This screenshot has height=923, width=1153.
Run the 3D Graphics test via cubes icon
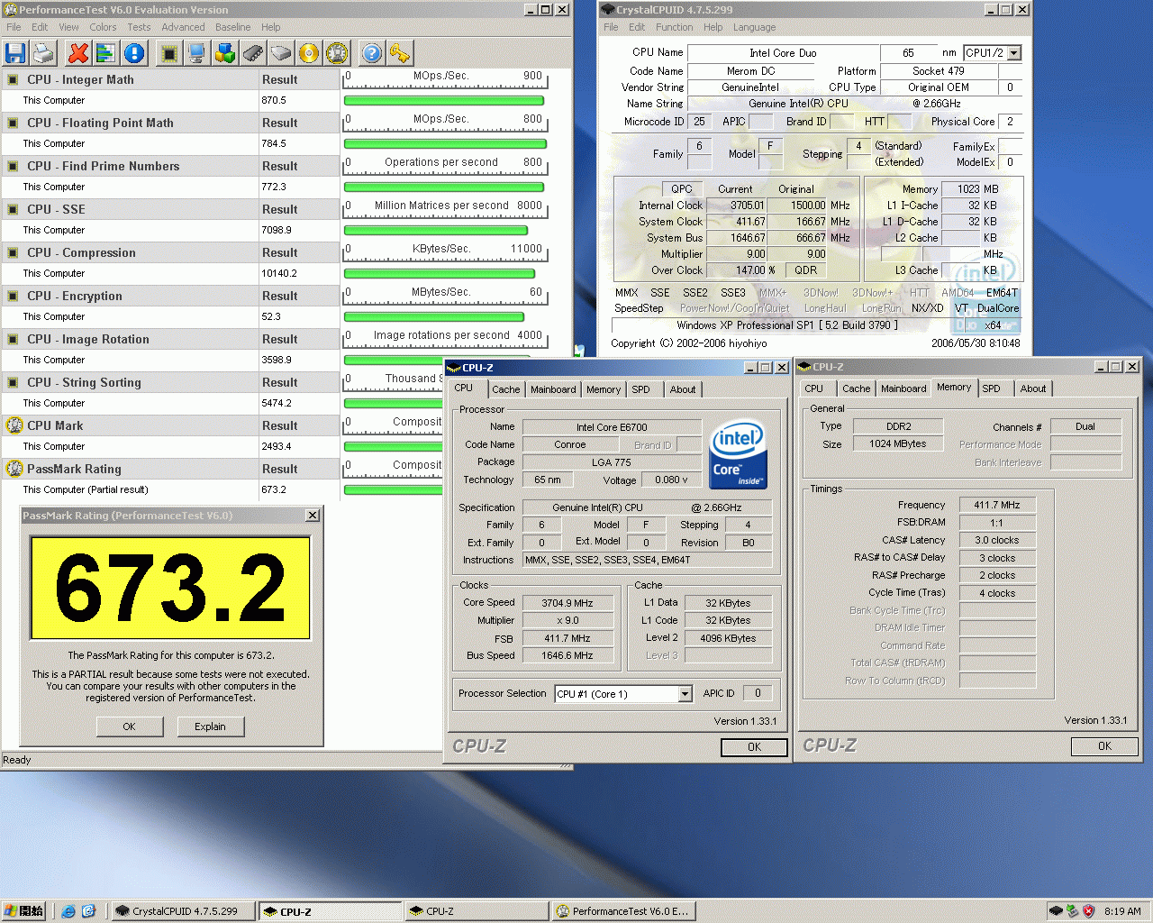click(x=225, y=52)
